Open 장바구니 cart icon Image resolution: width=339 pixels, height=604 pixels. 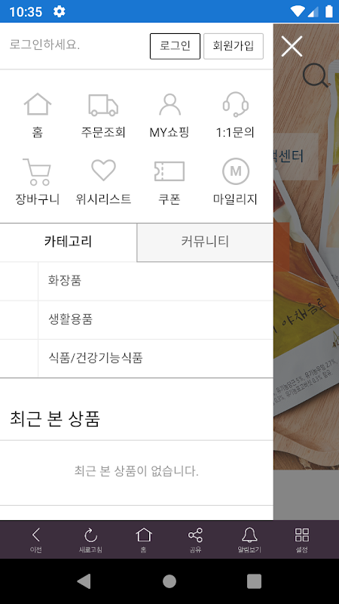point(37,172)
